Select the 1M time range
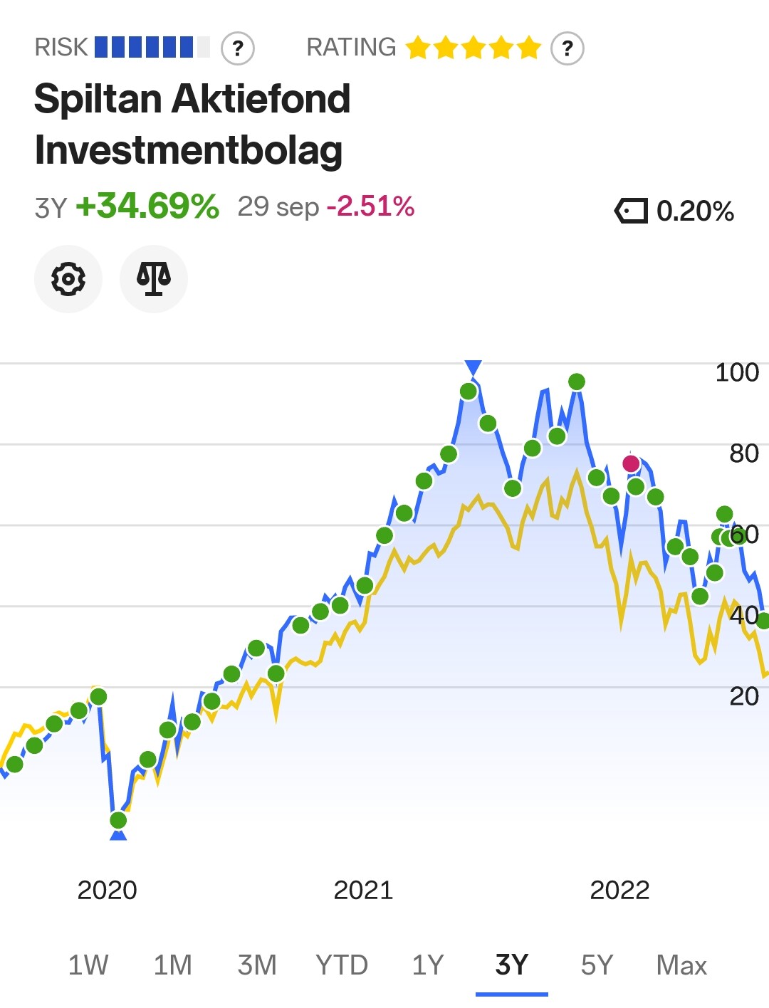Screen dimensions: 769x1008 [173, 965]
